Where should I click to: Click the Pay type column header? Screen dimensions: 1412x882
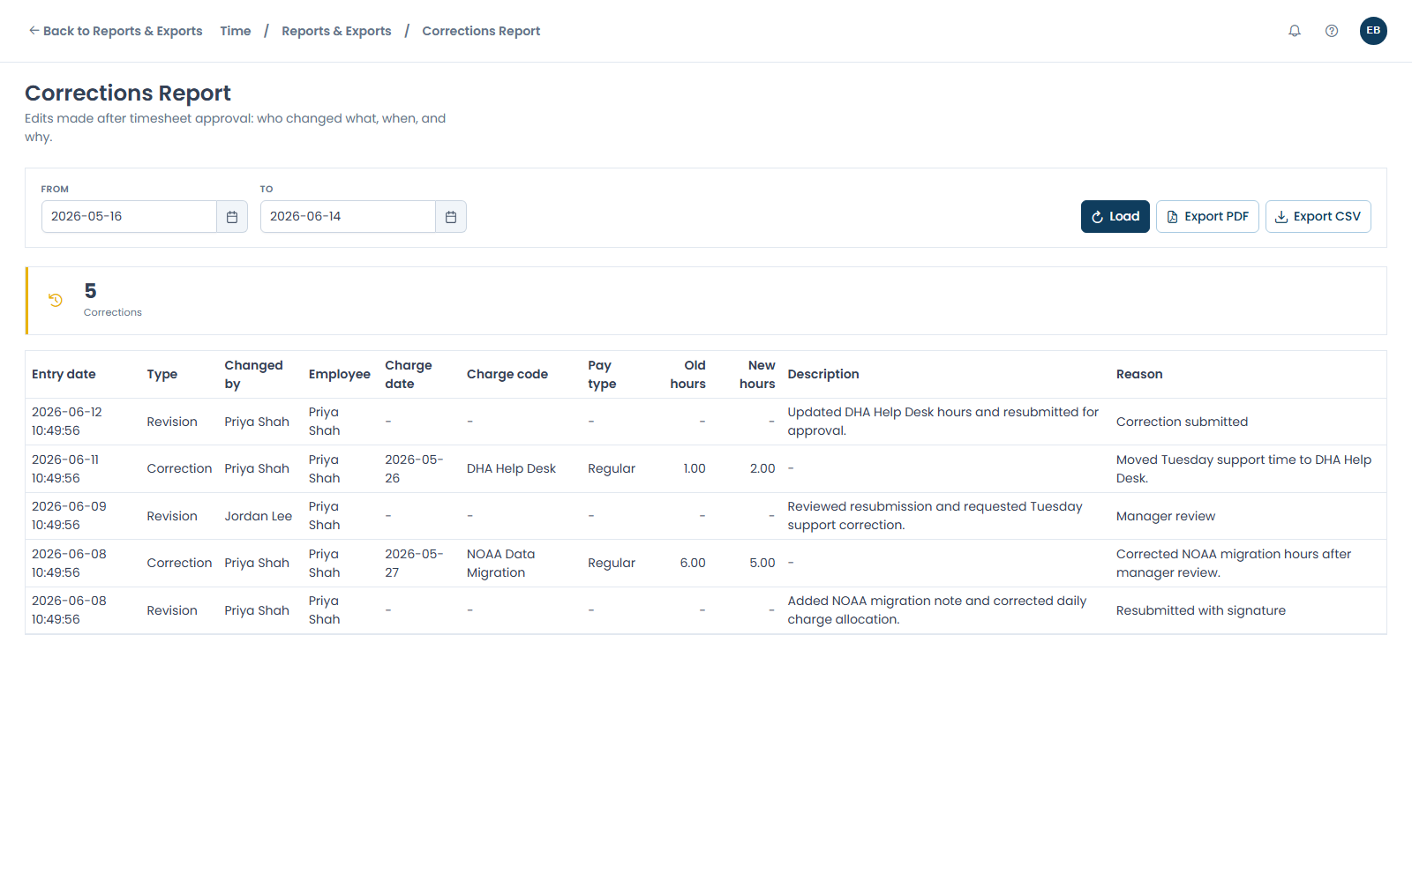tap(602, 374)
